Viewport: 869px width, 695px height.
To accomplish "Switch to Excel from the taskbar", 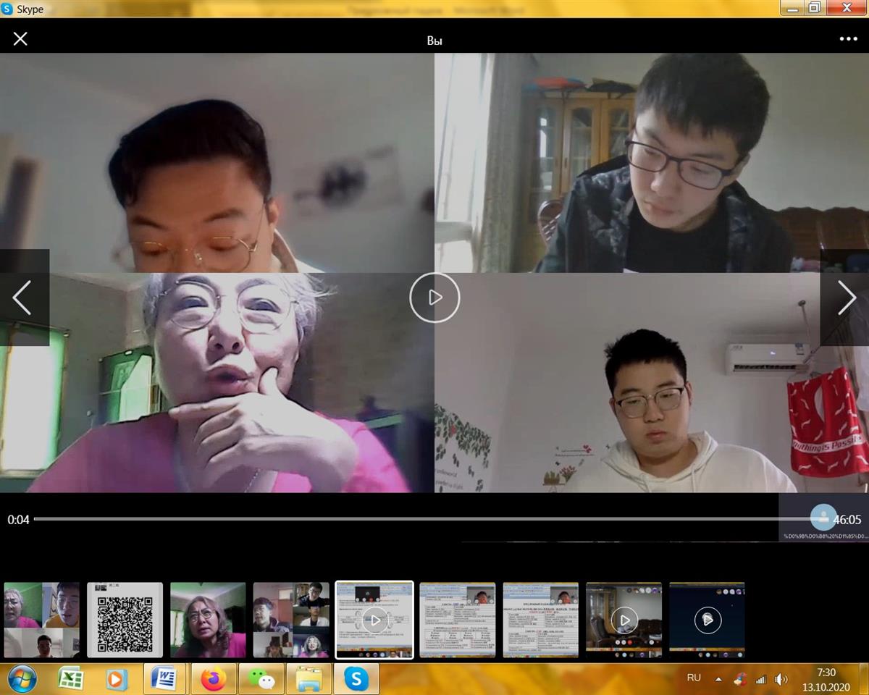I will 71,679.
